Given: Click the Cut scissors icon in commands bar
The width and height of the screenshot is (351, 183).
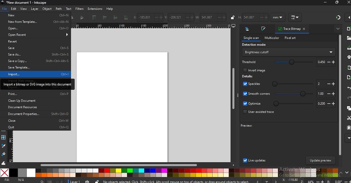Looking at the screenshot, I should coord(349,118).
